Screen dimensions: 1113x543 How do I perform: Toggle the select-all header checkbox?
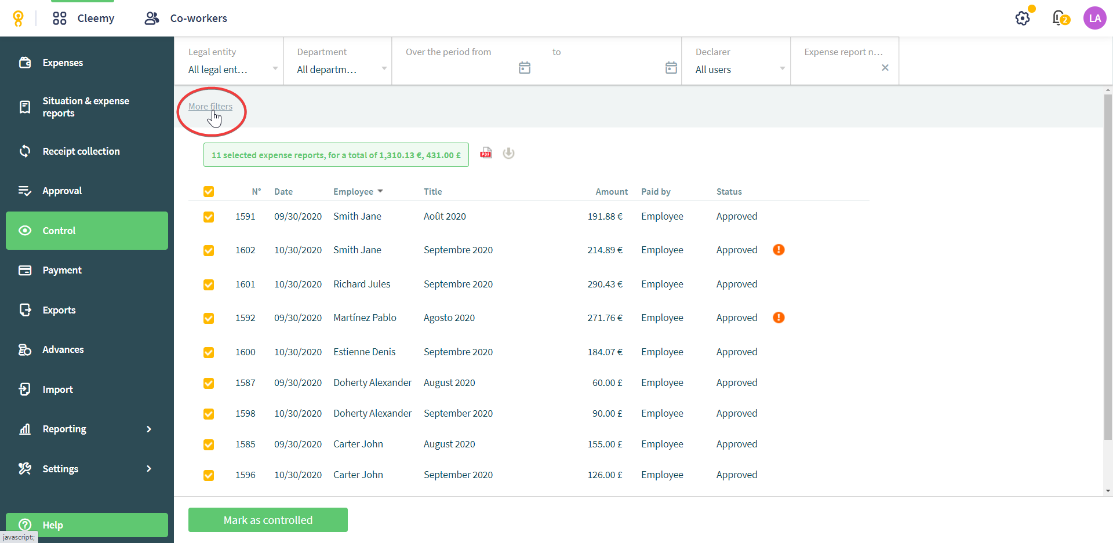tap(209, 192)
